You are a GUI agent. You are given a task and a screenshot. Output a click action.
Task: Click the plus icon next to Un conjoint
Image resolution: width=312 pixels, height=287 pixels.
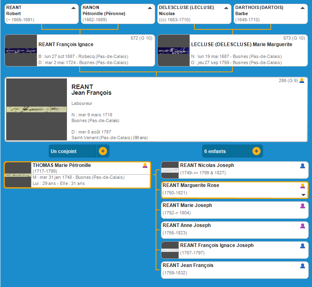tap(103, 151)
